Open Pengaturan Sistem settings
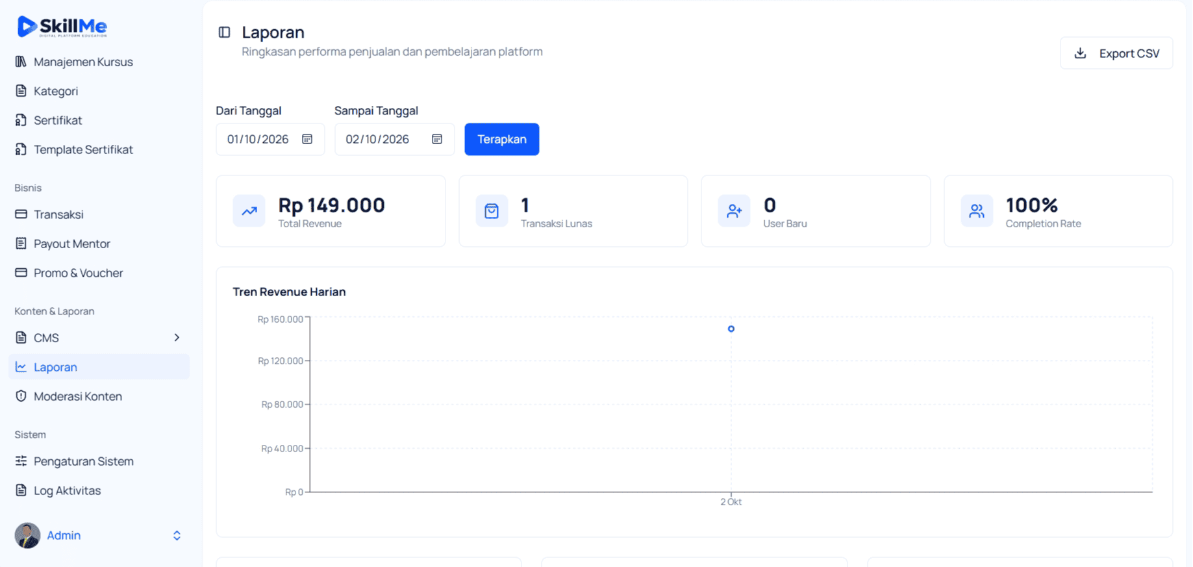 (99, 461)
